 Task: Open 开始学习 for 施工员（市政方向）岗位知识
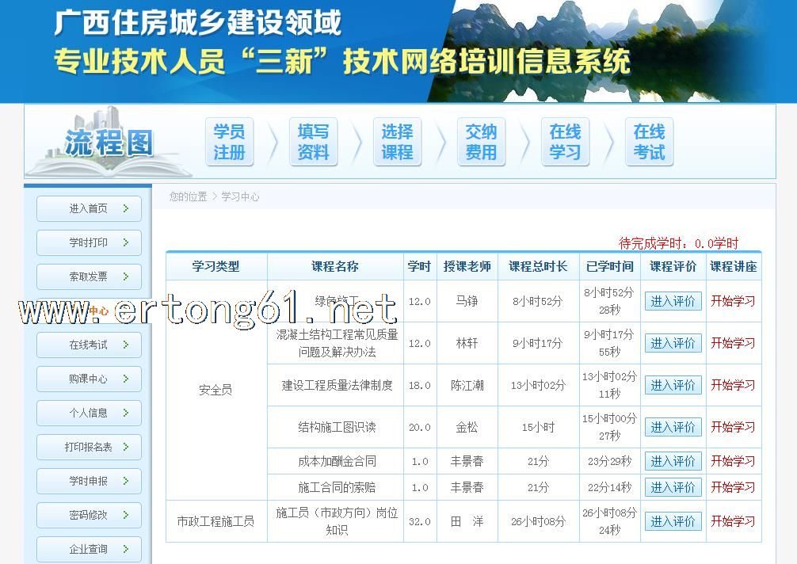(x=733, y=521)
